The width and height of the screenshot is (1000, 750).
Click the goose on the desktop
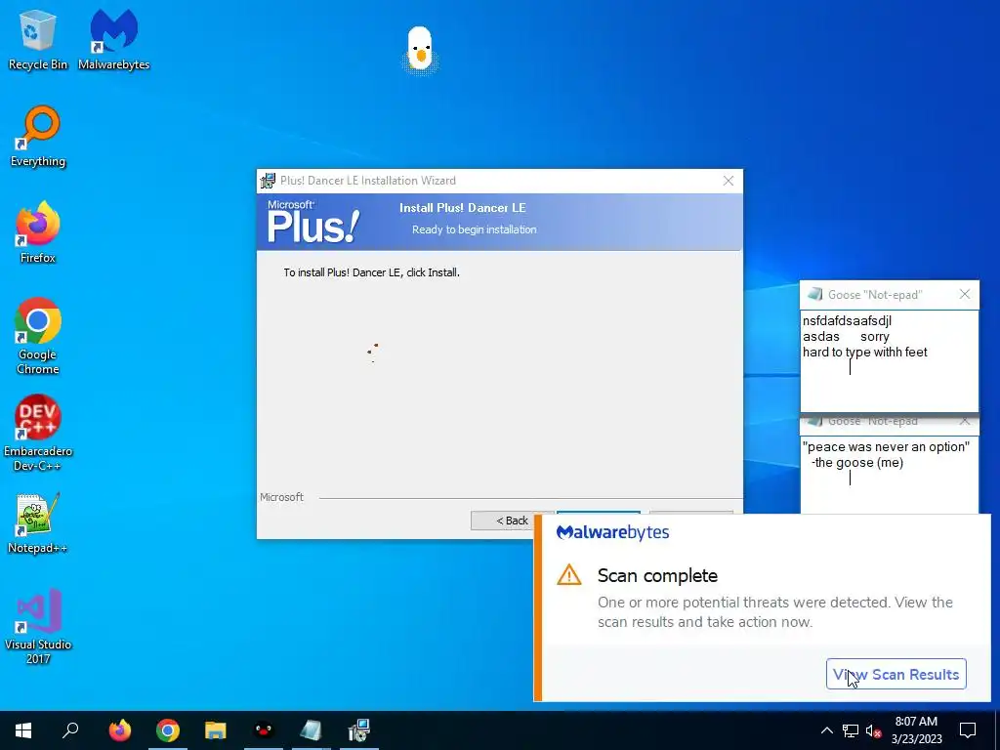420,50
